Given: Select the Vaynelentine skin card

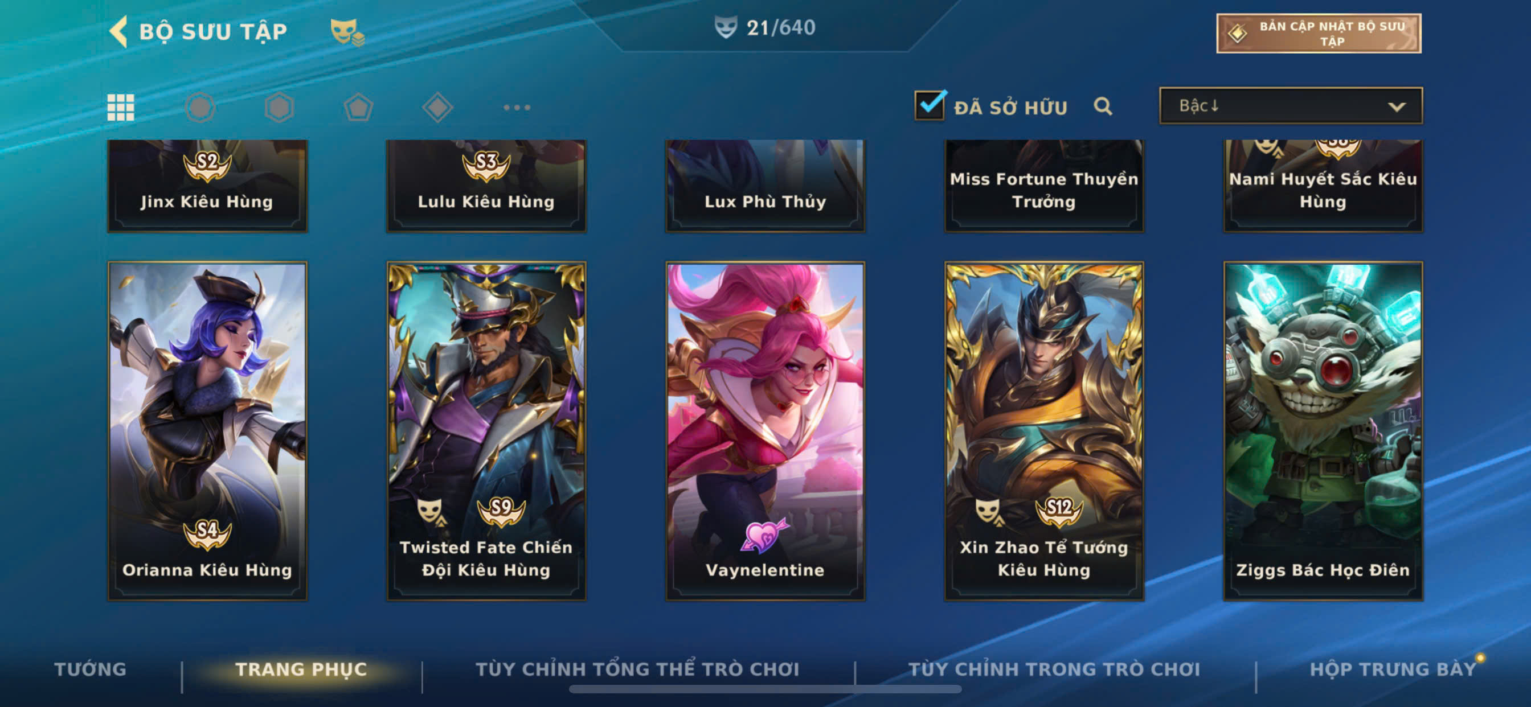Looking at the screenshot, I should [765, 431].
